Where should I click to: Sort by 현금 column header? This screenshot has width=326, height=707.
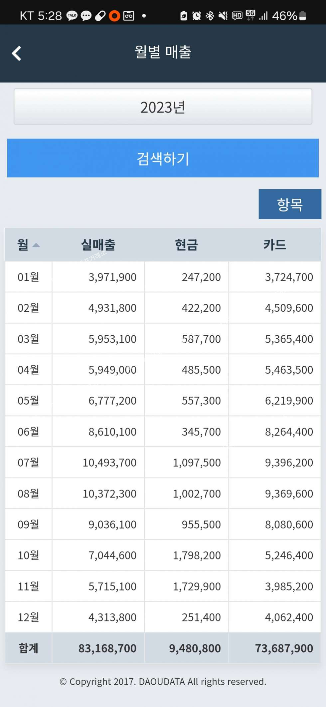point(186,245)
